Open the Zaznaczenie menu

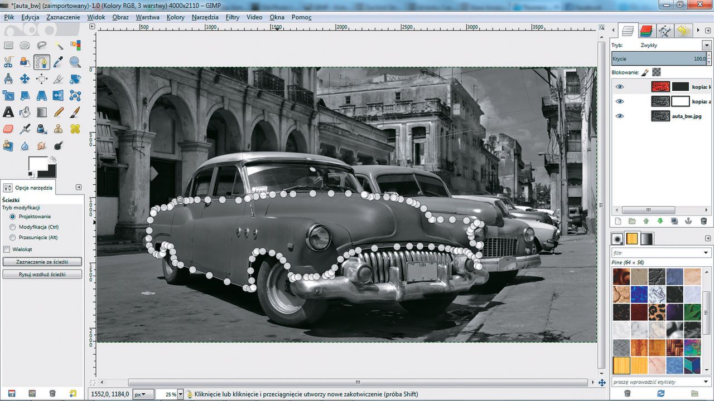click(x=63, y=17)
